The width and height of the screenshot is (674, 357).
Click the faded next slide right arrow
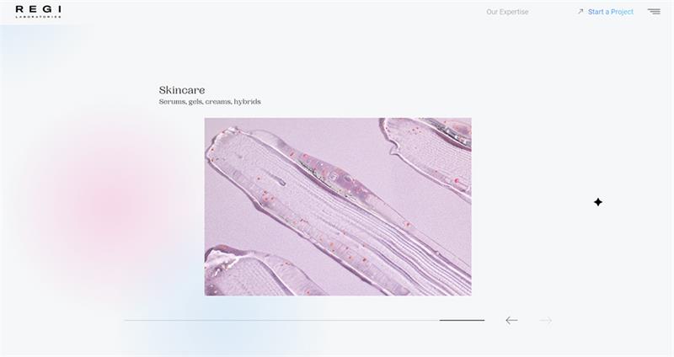coord(545,321)
